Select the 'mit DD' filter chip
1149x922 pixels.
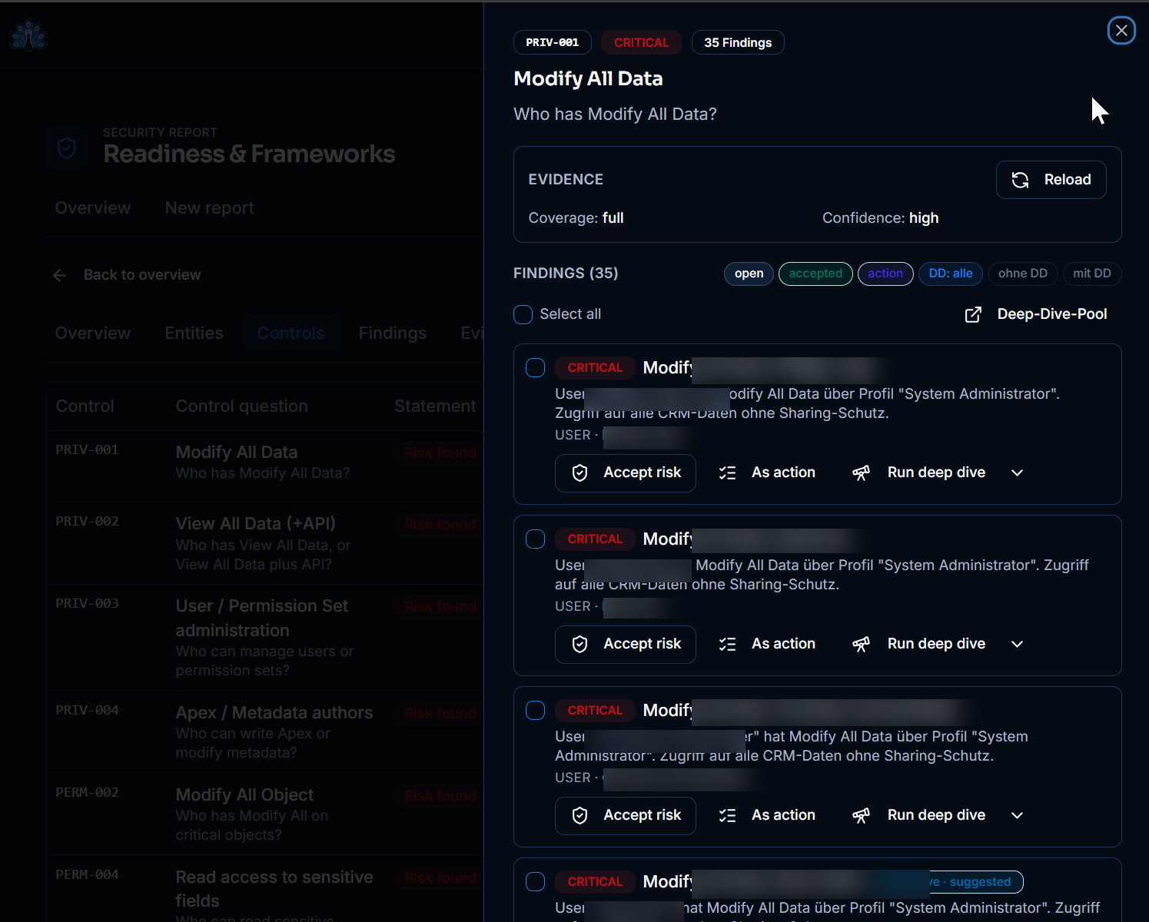pos(1092,274)
